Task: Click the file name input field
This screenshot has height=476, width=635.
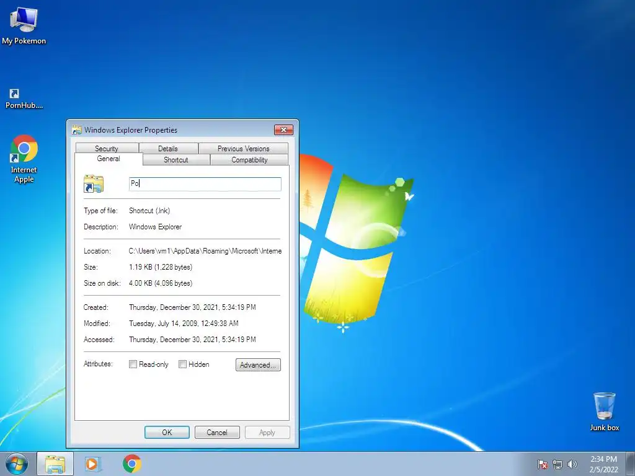Action: 205,183
